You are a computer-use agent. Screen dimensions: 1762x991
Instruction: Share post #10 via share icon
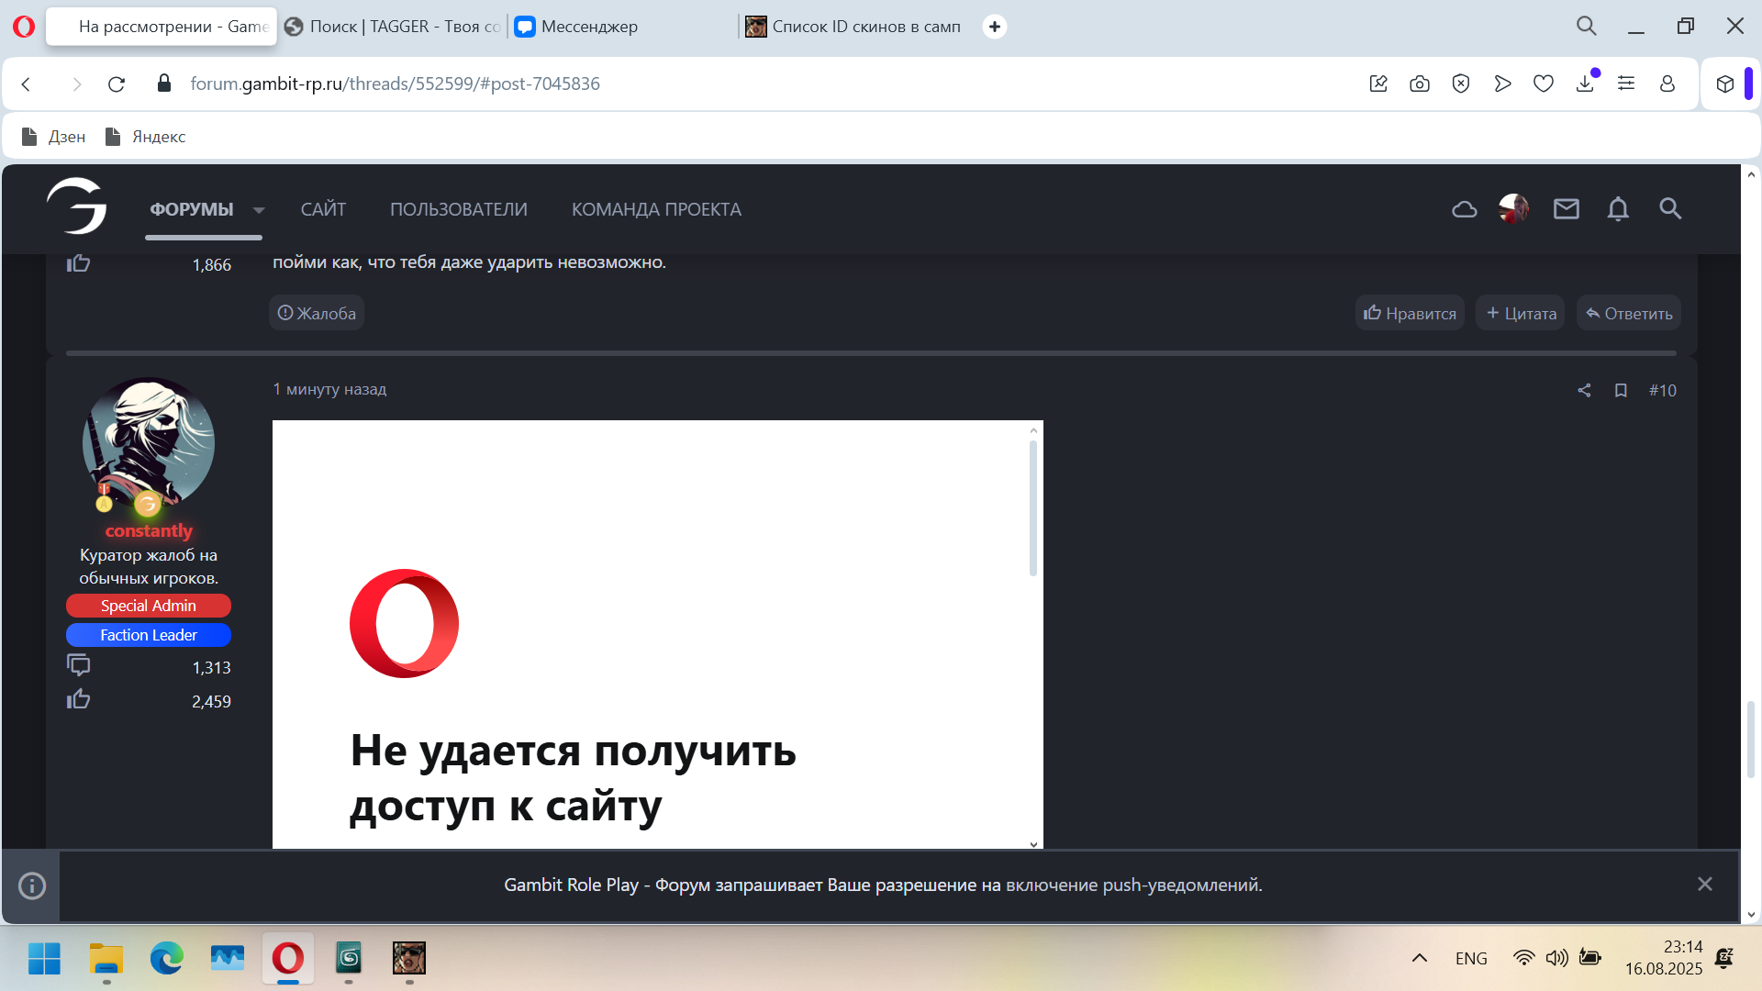pyautogui.click(x=1584, y=391)
